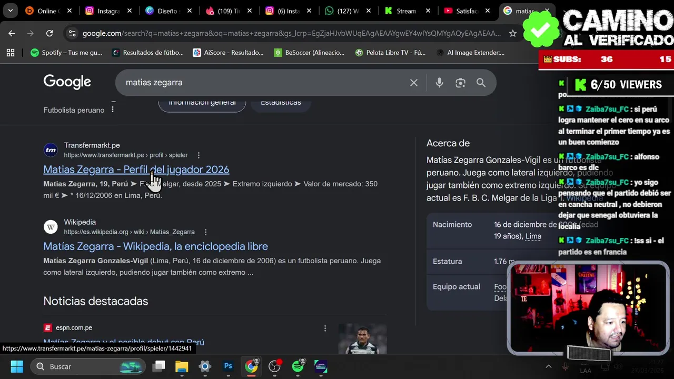Open options menu for Wikipedia result
The image size is (674, 379).
click(205, 232)
